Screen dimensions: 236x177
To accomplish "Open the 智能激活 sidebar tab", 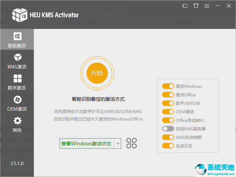I will (x=17, y=39).
